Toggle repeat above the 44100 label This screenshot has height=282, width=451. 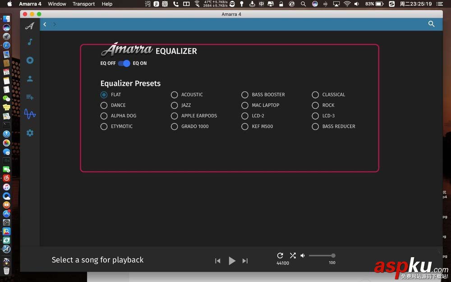click(x=280, y=255)
